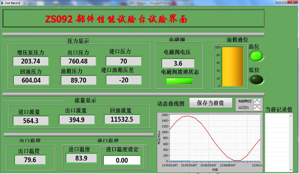299x174 pixels.
Task: Click the 出口温度 reading 79.6
Action: point(30,160)
